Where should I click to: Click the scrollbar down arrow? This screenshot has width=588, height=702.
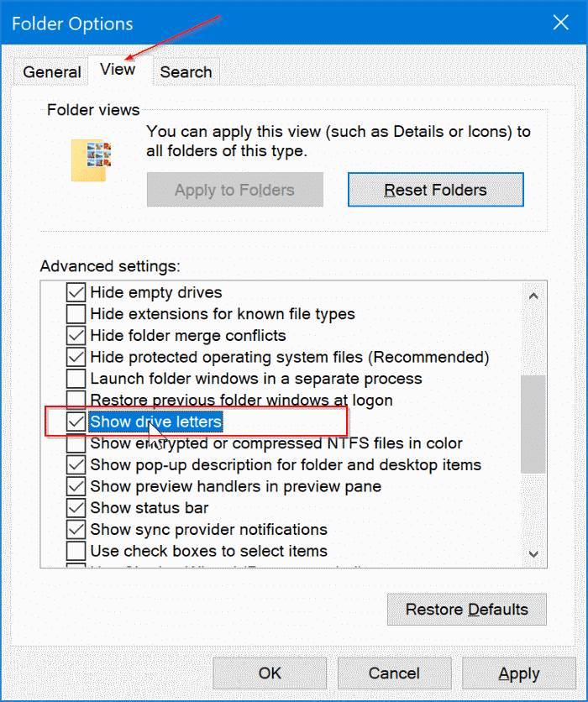[x=534, y=555]
